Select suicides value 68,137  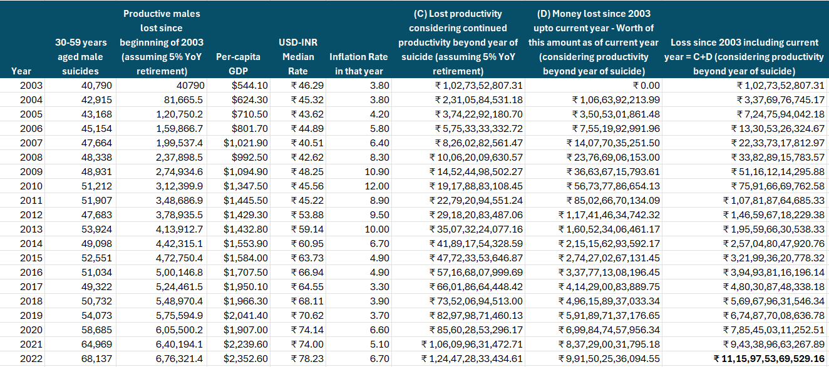96,359
